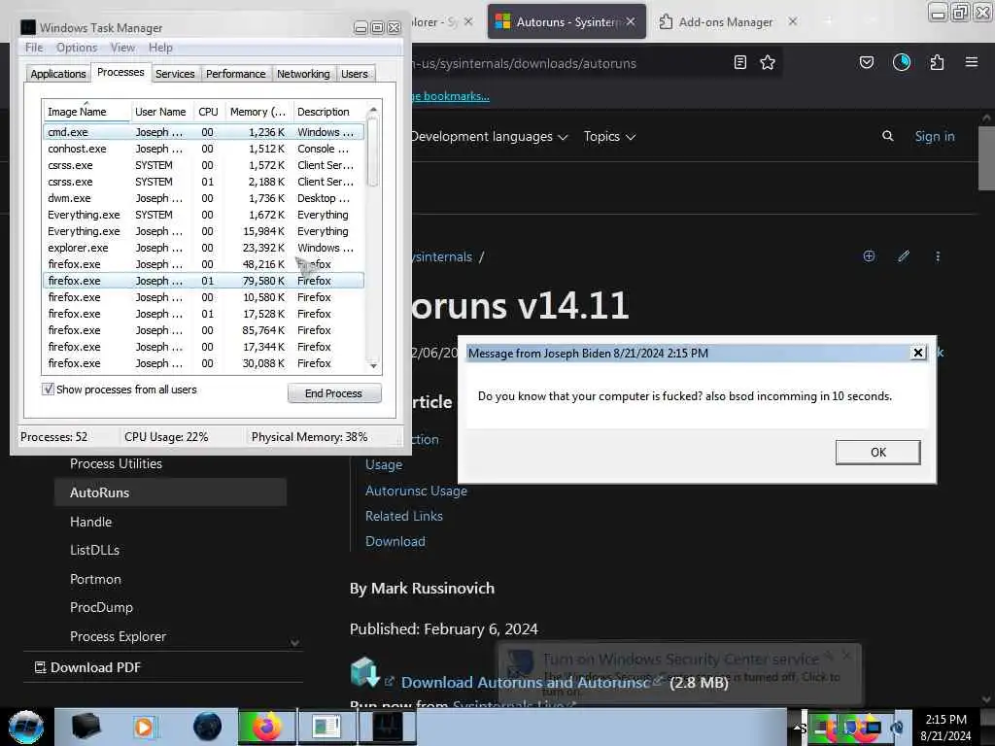Sort by Image Name column
The image size is (995, 746).
[86, 112]
